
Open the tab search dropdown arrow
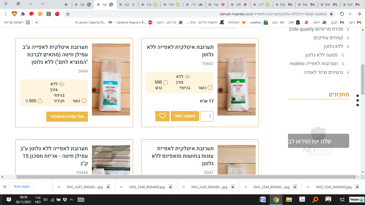click(x=43, y=4)
